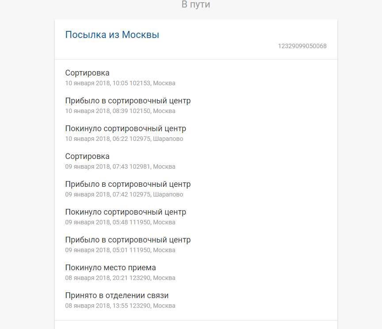
Task: Select 'Покинуло сортировочный центр' at 05:48
Action: tap(126, 212)
